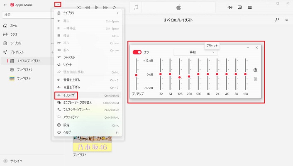293x166 pixels.
Task: Open ヘルプ from the menu
Action: click(x=88, y=132)
